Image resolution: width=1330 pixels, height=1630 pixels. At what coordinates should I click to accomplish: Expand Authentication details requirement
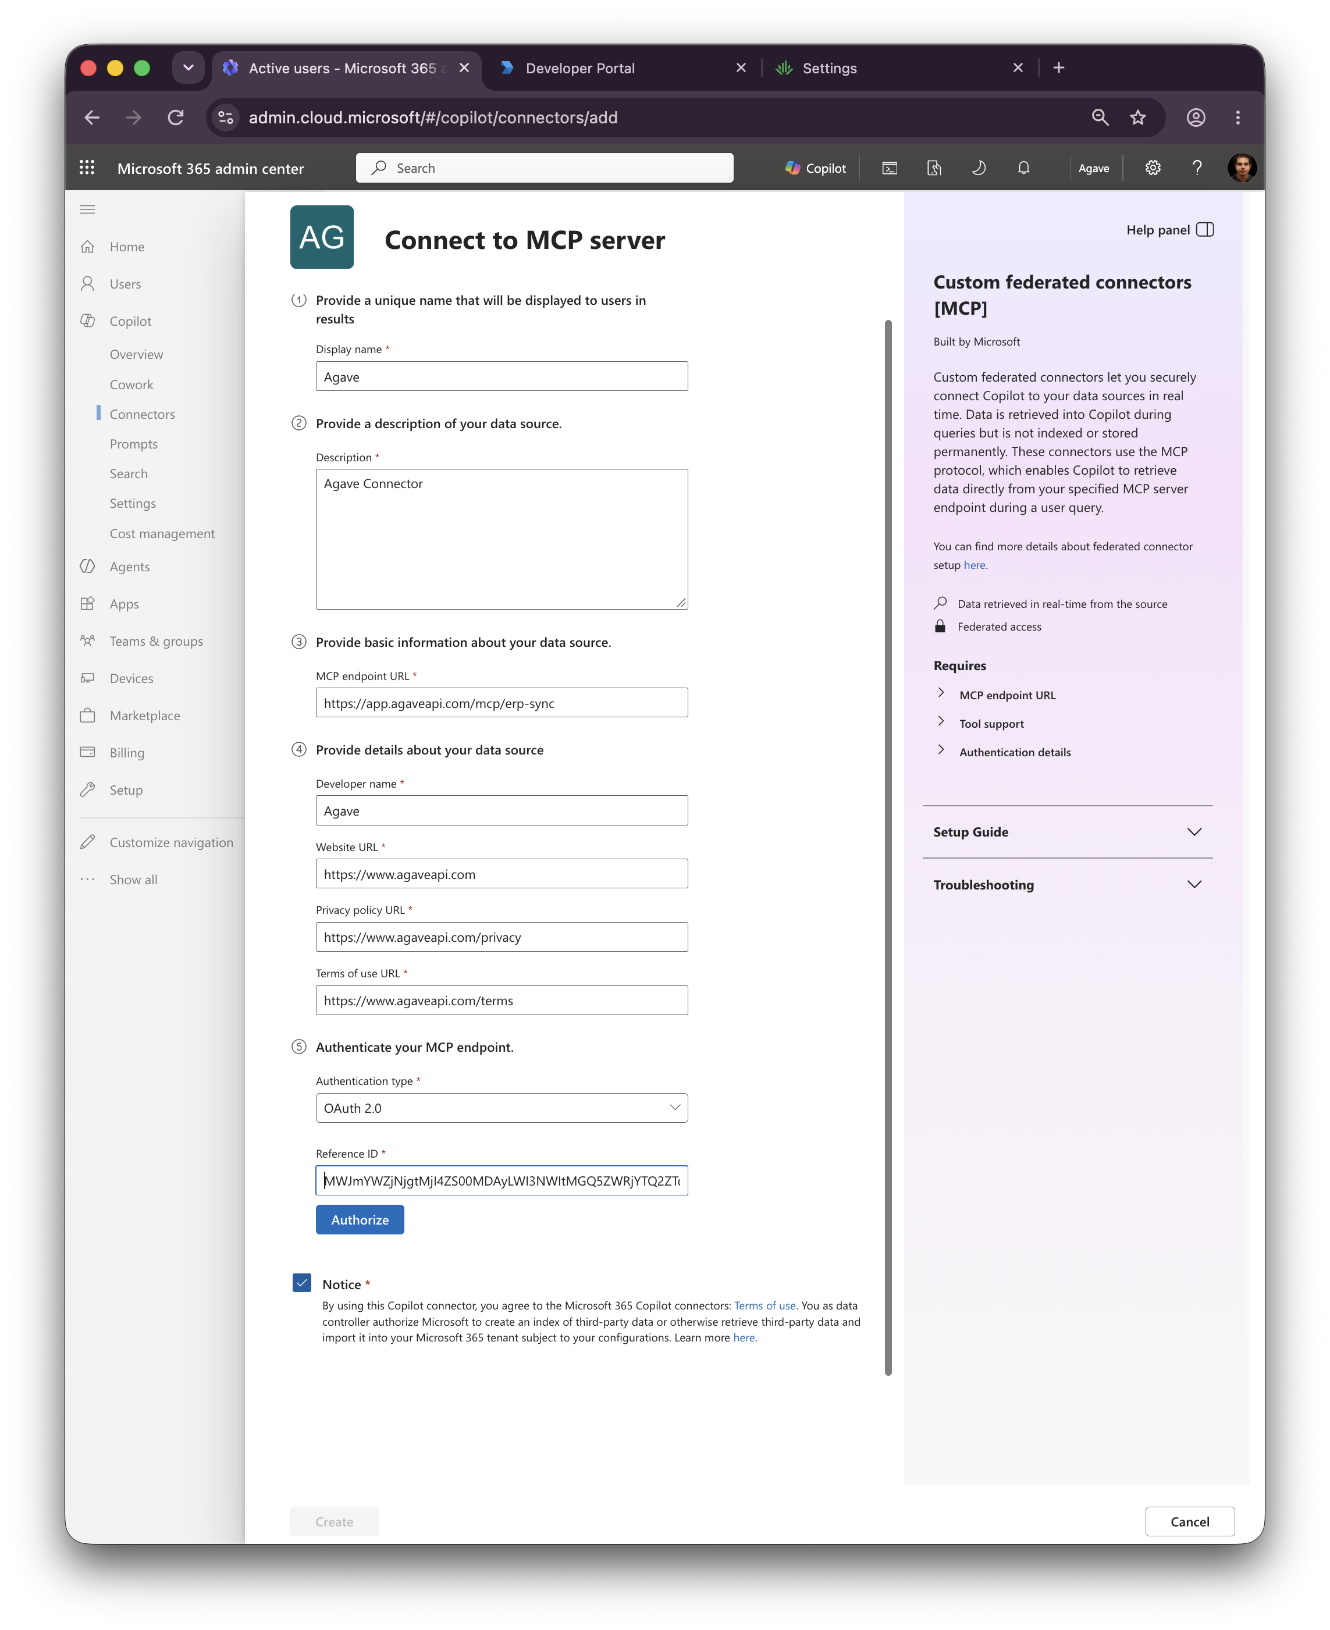(x=1004, y=752)
